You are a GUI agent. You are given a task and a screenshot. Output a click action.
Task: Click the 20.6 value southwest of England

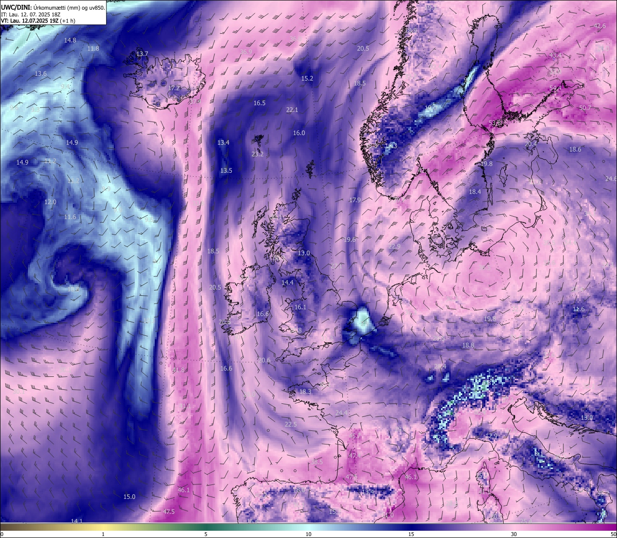click(x=264, y=360)
